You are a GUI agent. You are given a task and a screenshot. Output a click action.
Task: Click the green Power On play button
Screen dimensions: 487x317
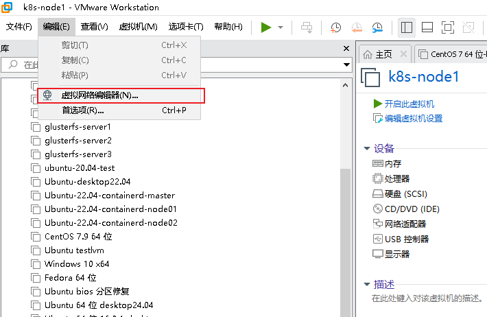tap(266, 27)
